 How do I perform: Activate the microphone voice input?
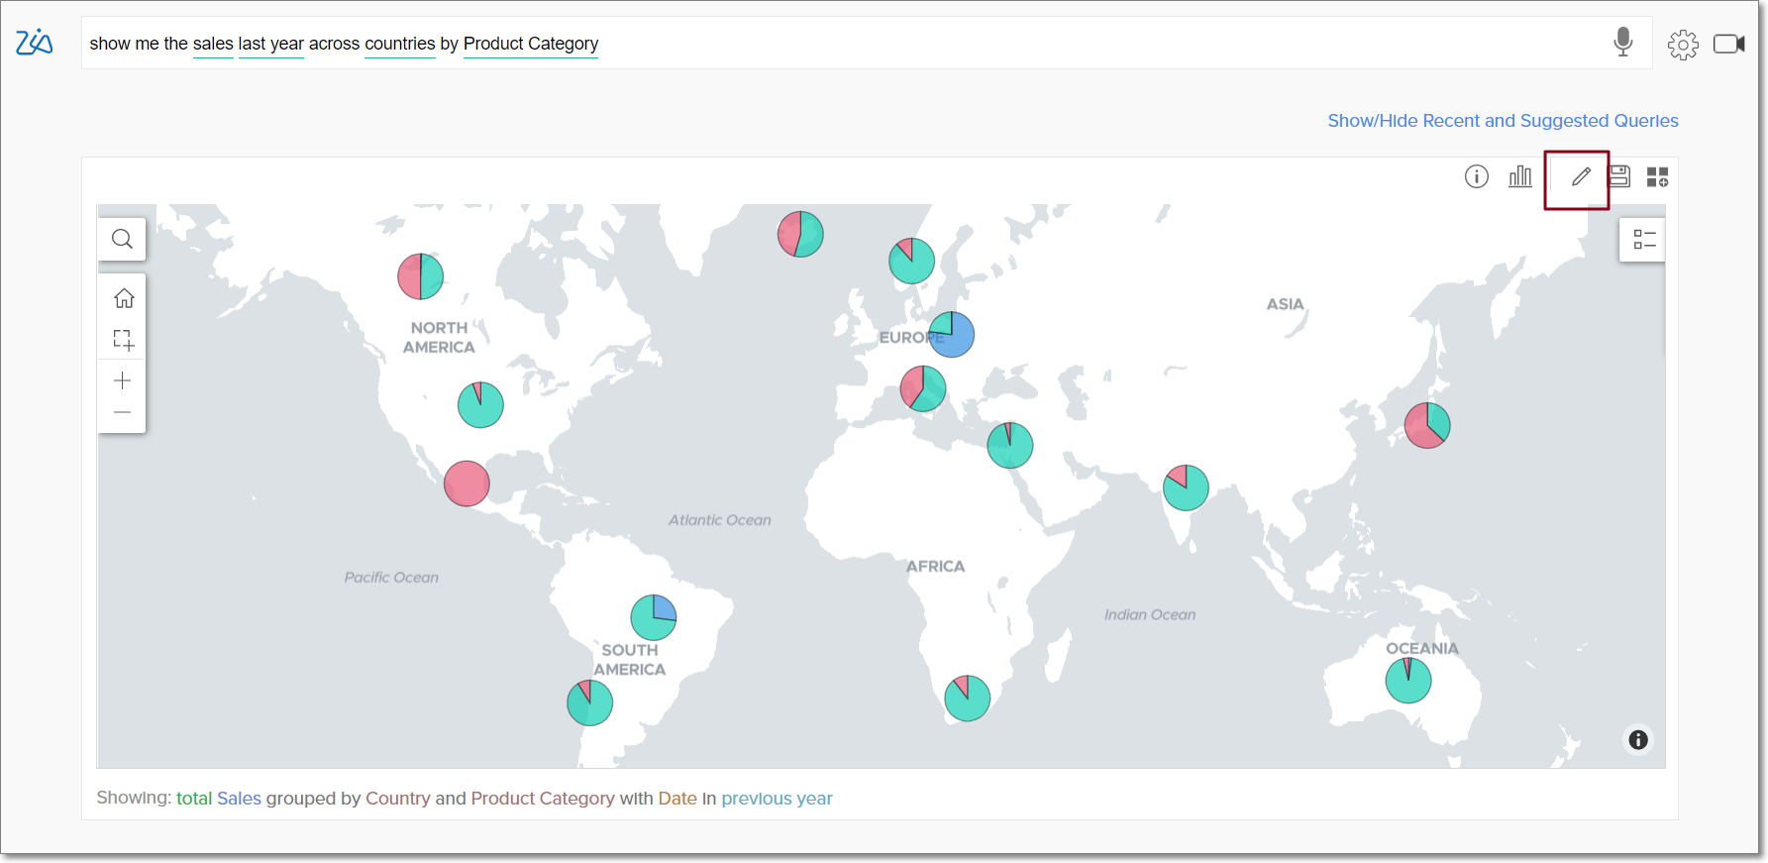click(1622, 43)
